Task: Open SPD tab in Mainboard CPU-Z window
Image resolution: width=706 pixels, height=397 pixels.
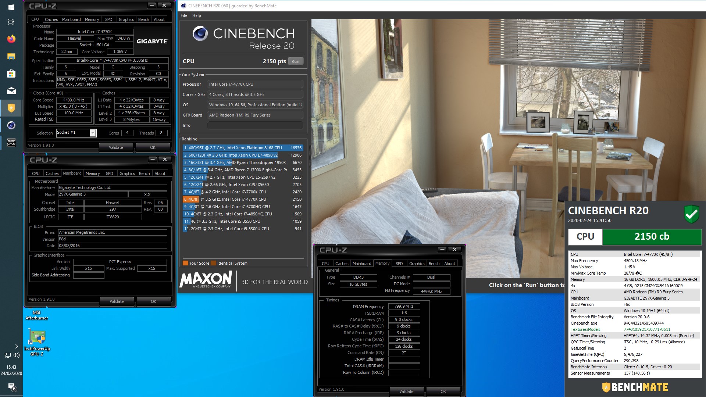Action: (109, 174)
